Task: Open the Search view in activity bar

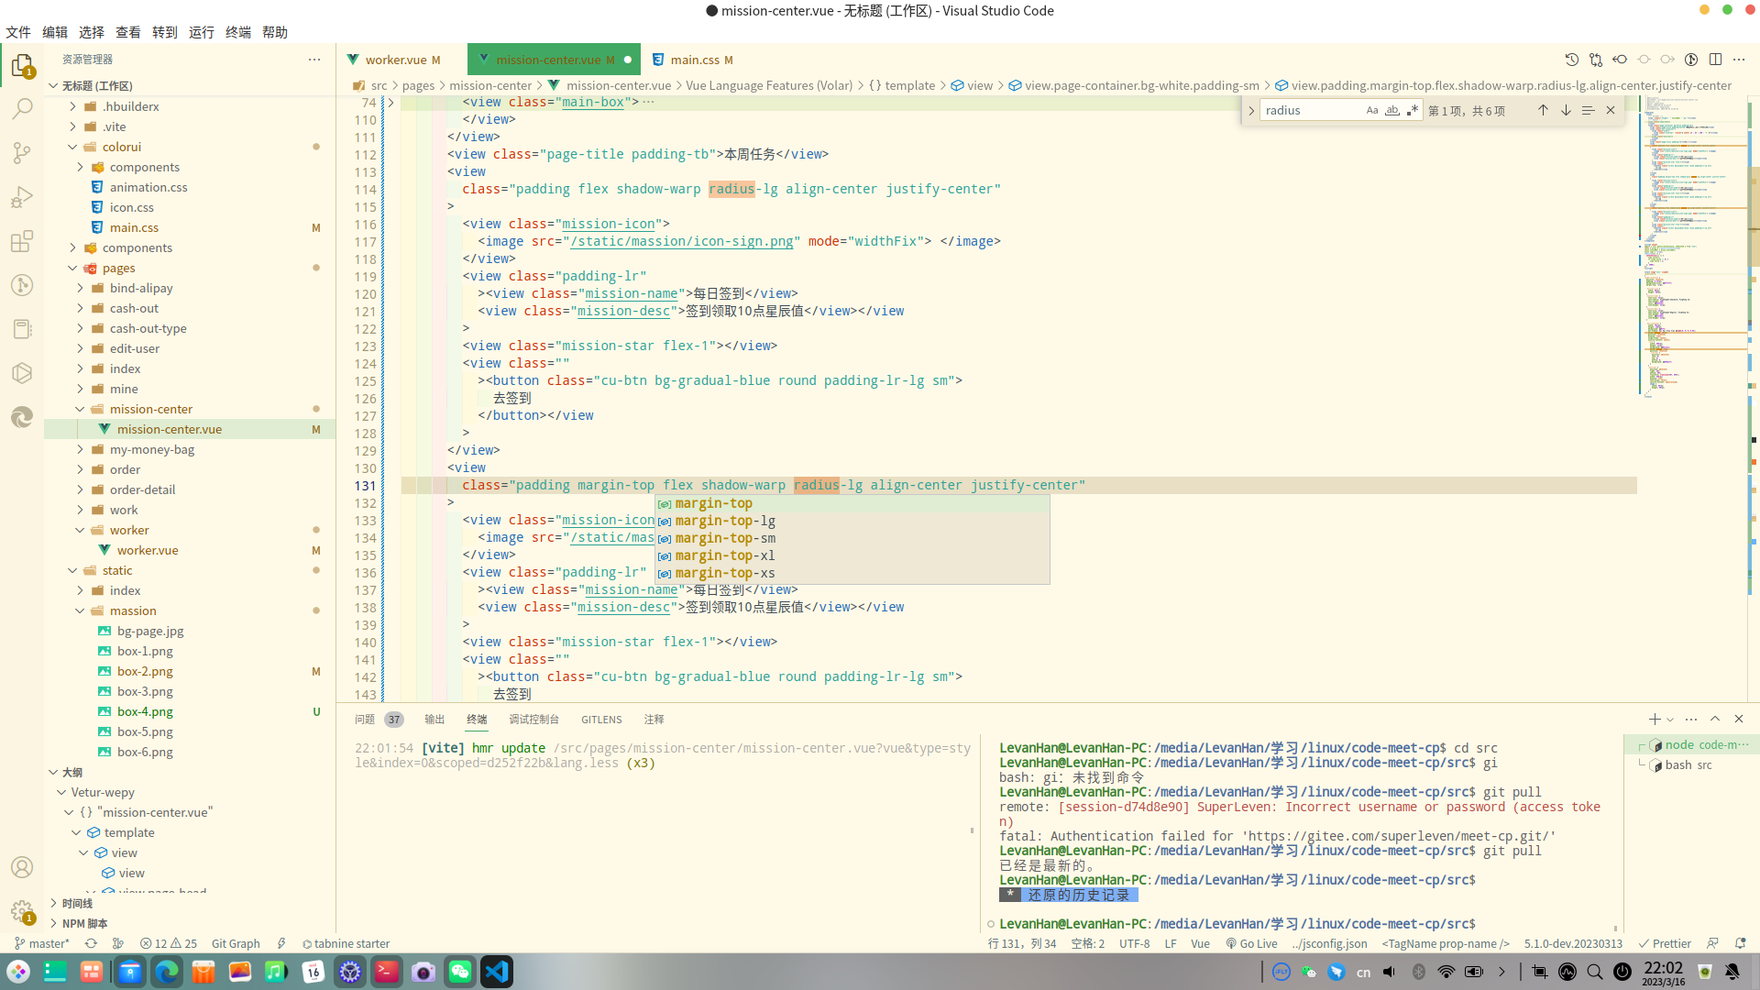Action: click(x=22, y=109)
